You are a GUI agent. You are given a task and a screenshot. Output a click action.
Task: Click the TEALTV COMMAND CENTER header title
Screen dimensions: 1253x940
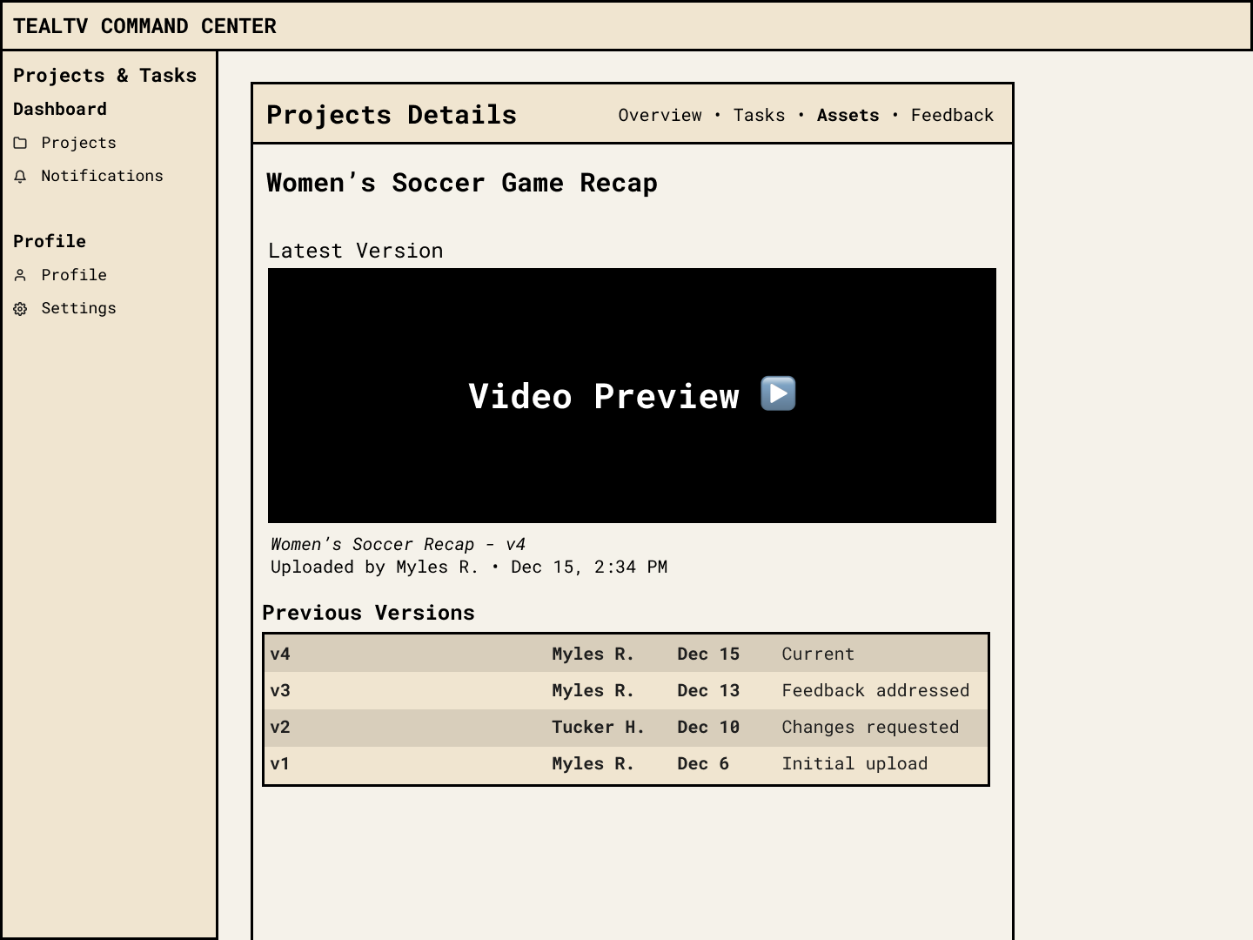click(144, 26)
